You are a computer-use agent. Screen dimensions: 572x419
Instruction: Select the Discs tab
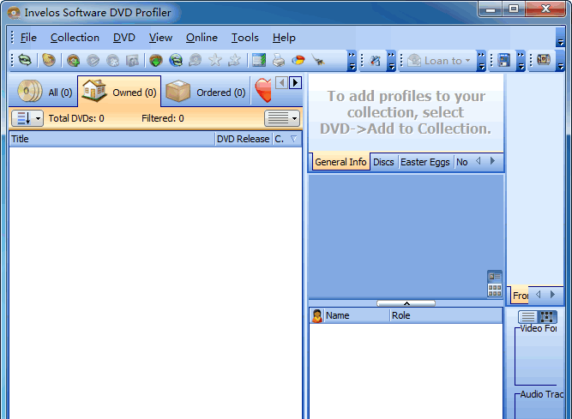(384, 162)
